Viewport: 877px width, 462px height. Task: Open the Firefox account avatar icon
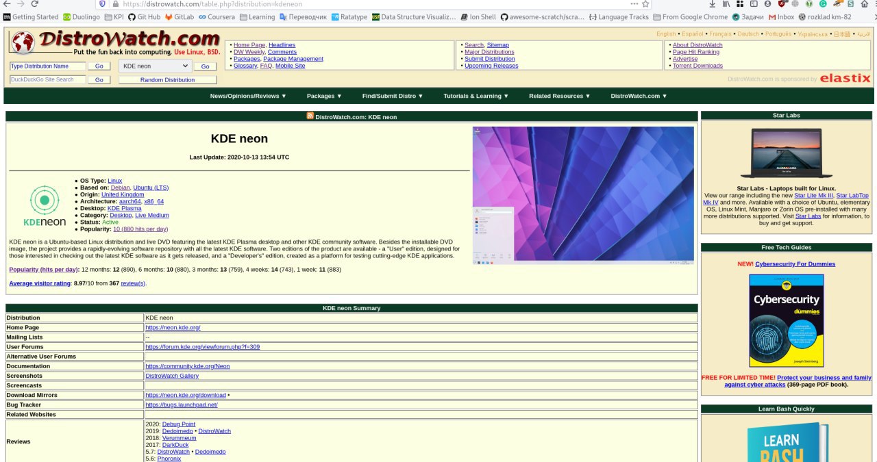[767, 3]
